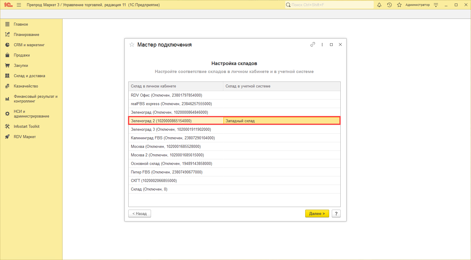Copy link to dialog using chain icon
The height and width of the screenshot is (260, 471).
[313, 44]
